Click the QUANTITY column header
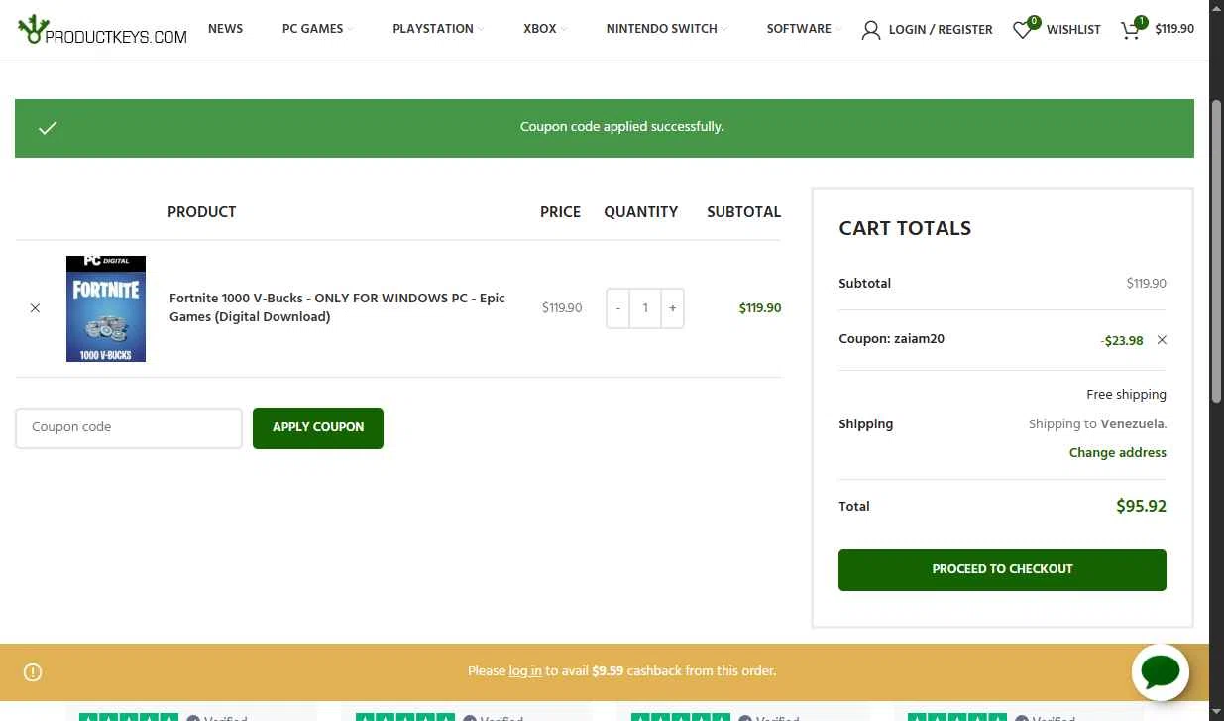This screenshot has height=721, width=1224. point(640,212)
